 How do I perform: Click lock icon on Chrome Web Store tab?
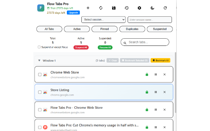[147, 74]
